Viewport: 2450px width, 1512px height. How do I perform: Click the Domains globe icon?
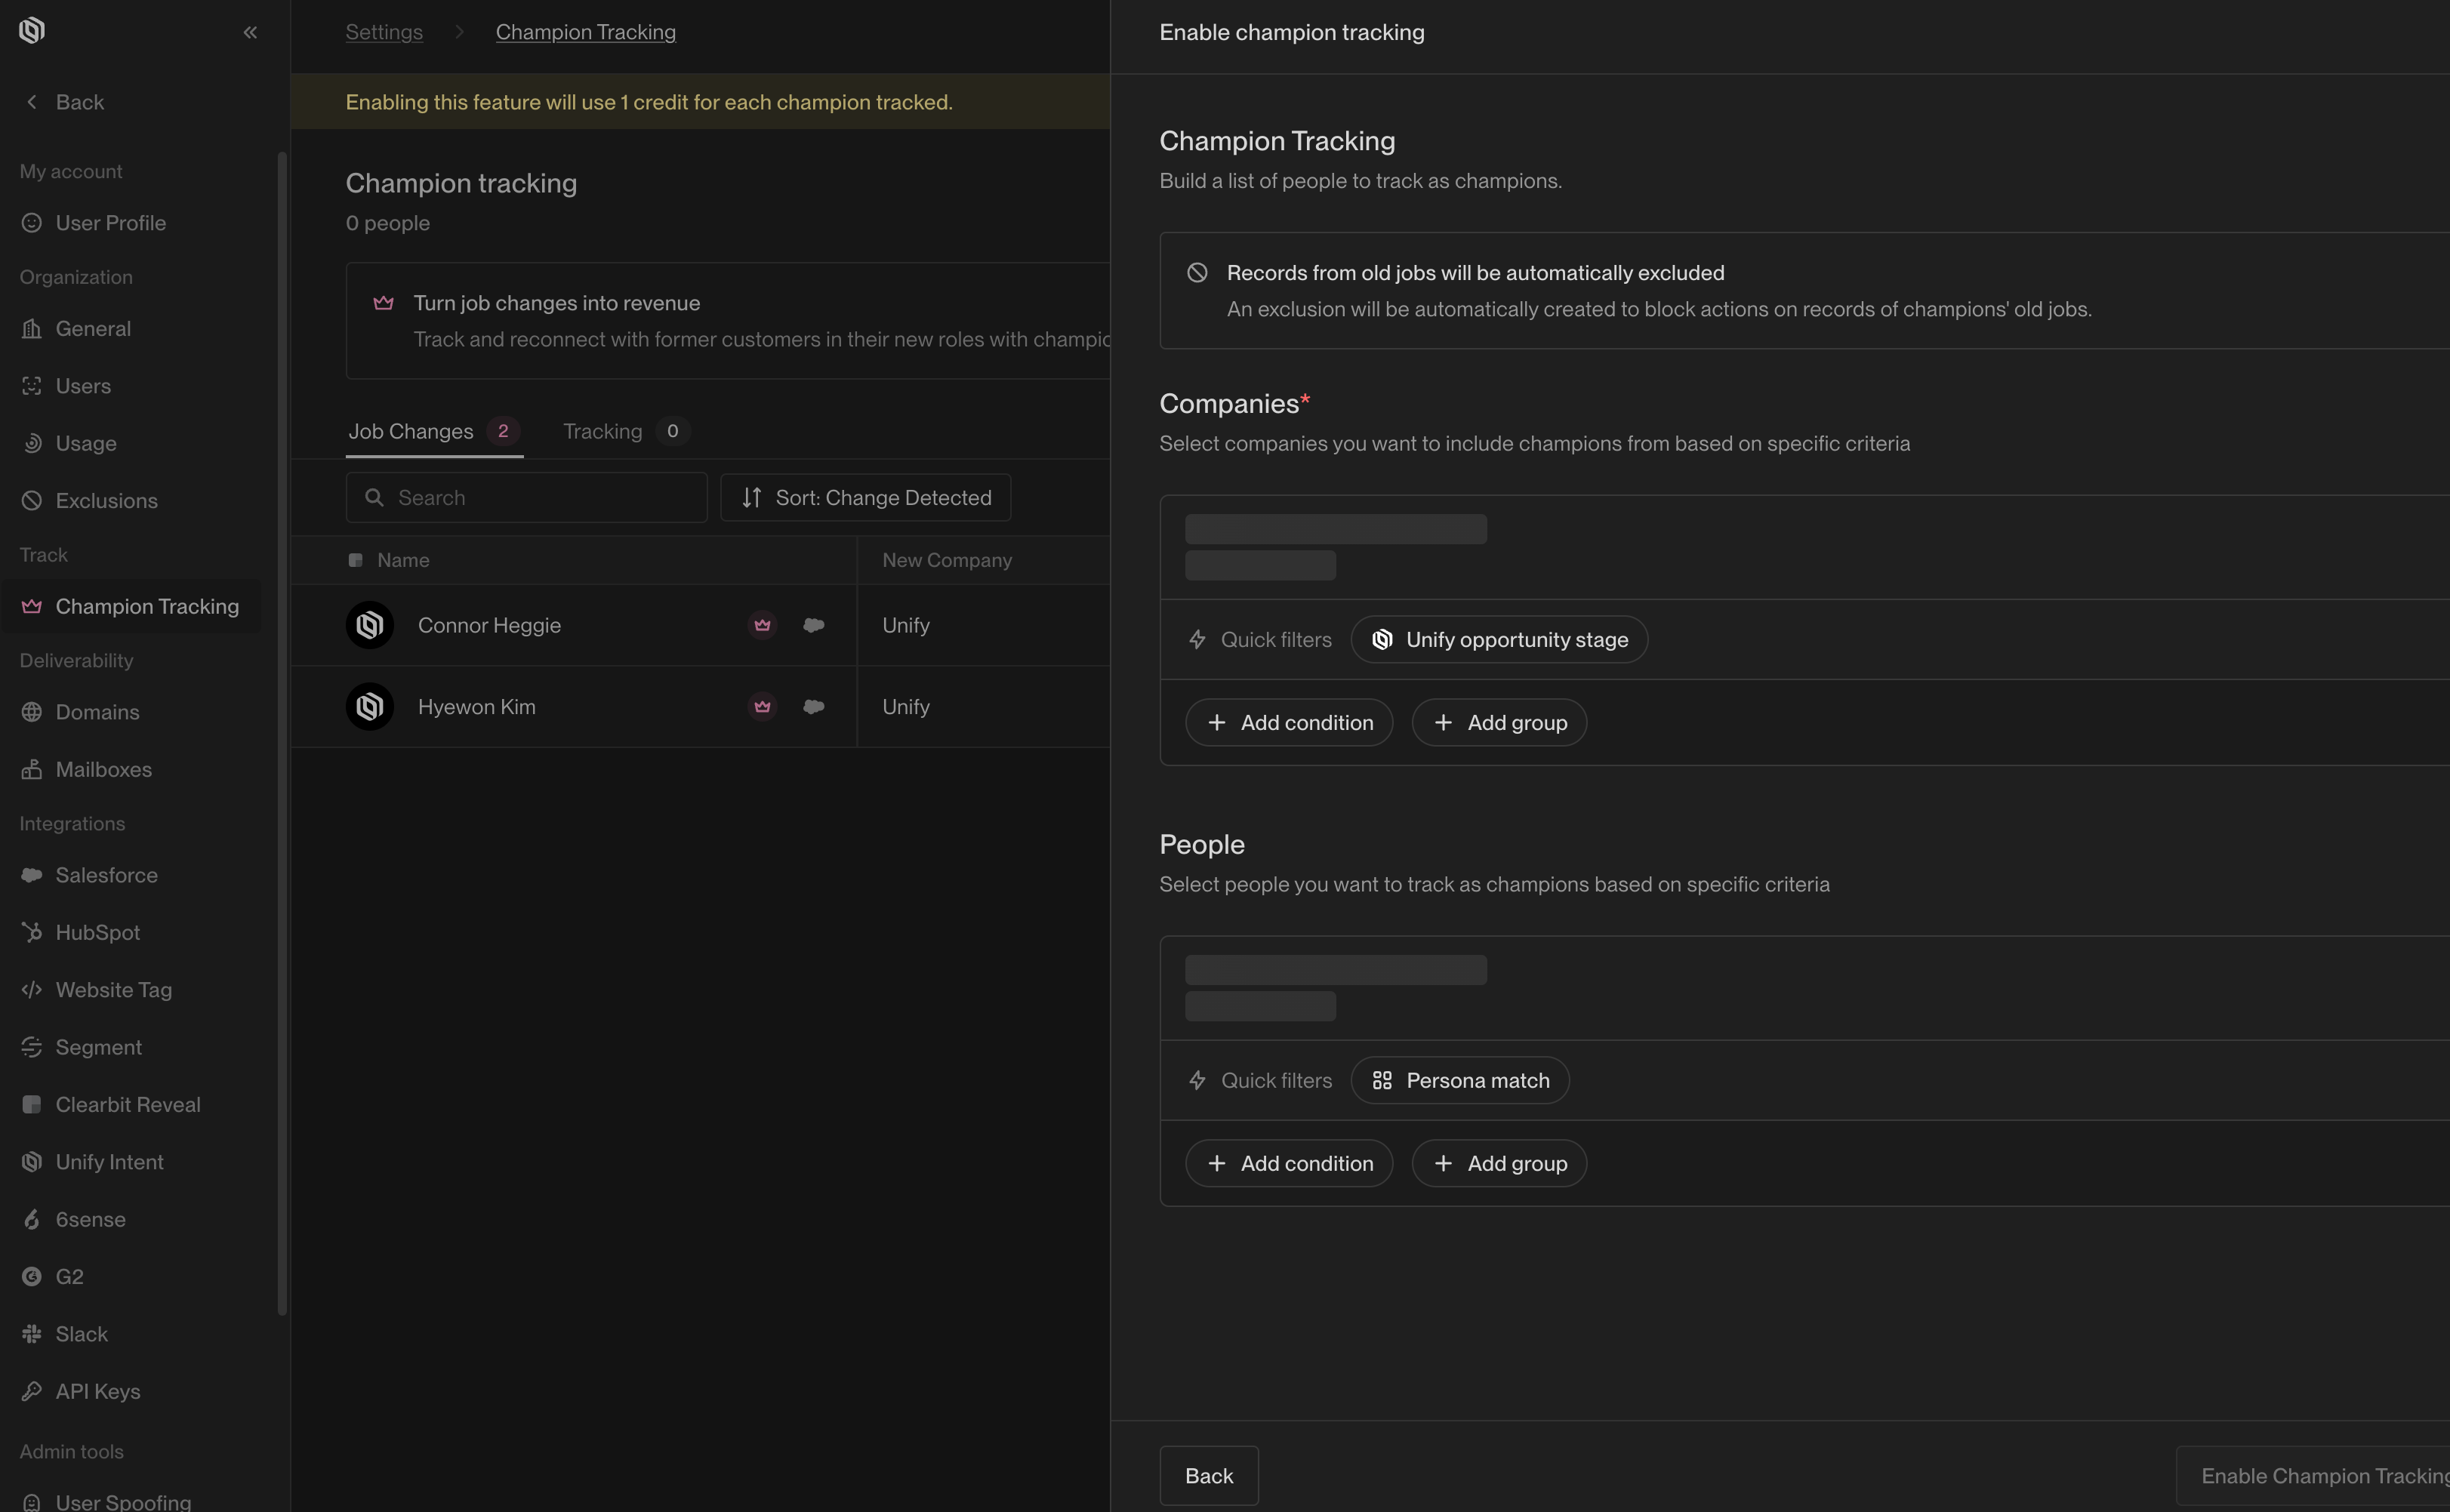point(32,712)
